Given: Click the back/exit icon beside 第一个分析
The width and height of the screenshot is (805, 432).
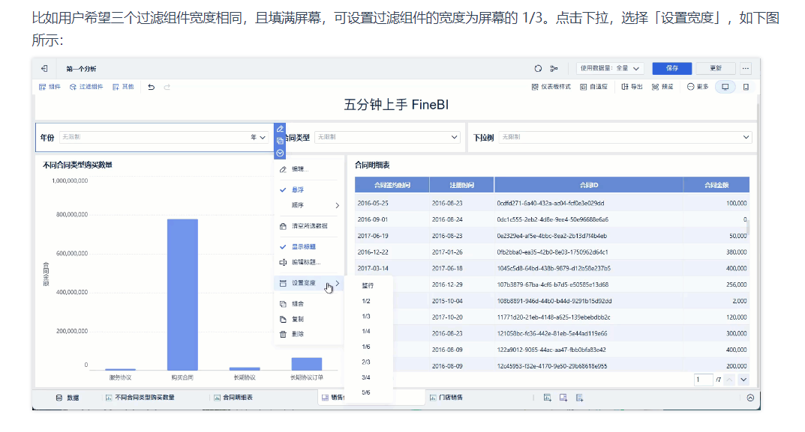Looking at the screenshot, I should (x=45, y=68).
